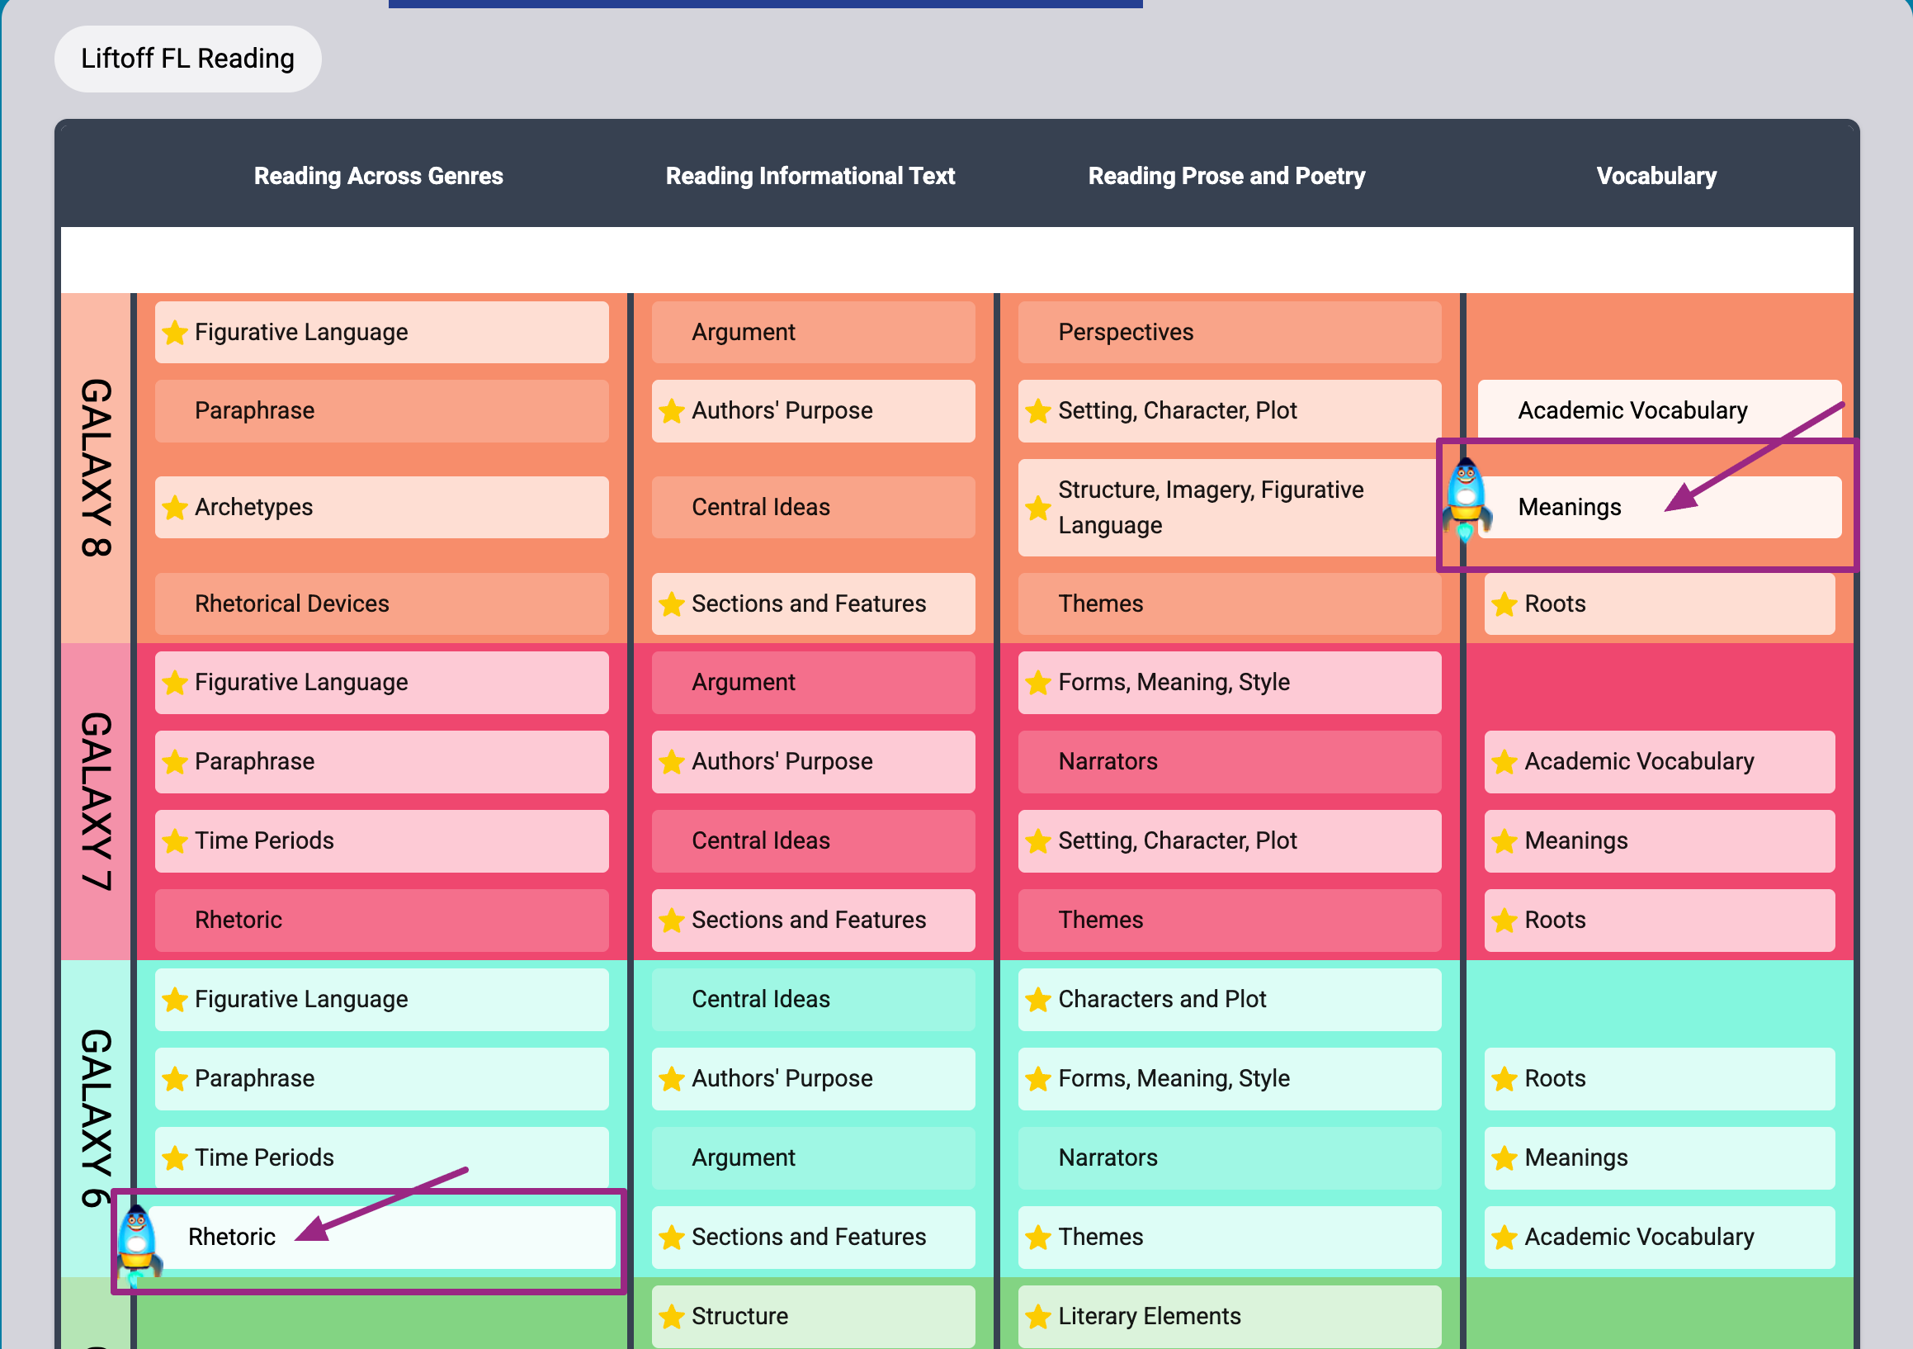Open Galaxy 6 Time Periods topic
The width and height of the screenshot is (1913, 1349).
coord(381,1157)
